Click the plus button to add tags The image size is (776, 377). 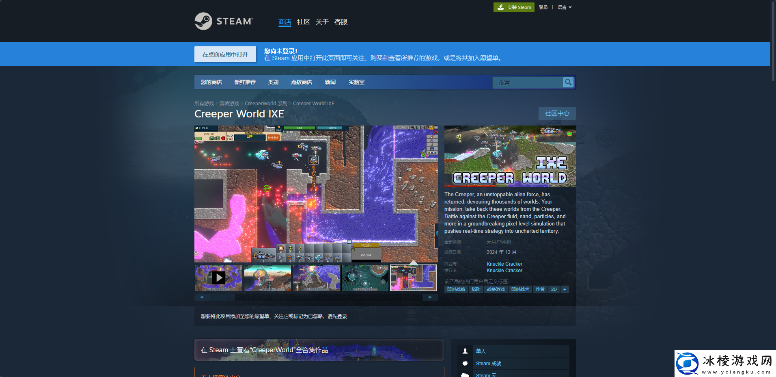pos(565,290)
